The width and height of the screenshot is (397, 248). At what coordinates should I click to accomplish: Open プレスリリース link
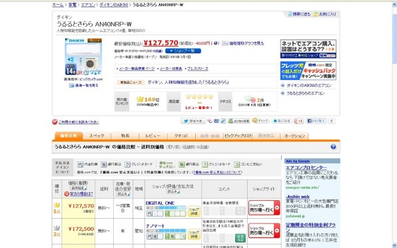point(198,68)
